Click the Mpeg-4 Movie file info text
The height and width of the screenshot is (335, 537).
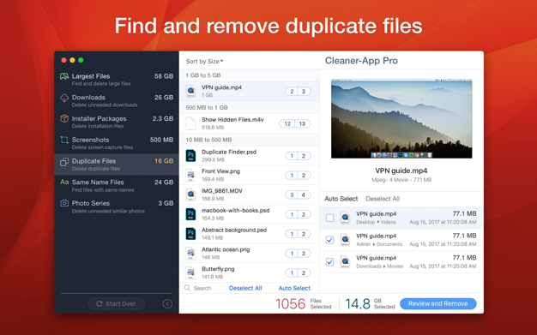tap(401, 180)
